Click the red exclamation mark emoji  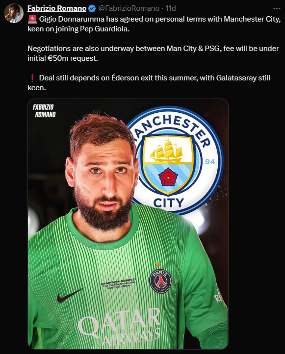pos(32,78)
